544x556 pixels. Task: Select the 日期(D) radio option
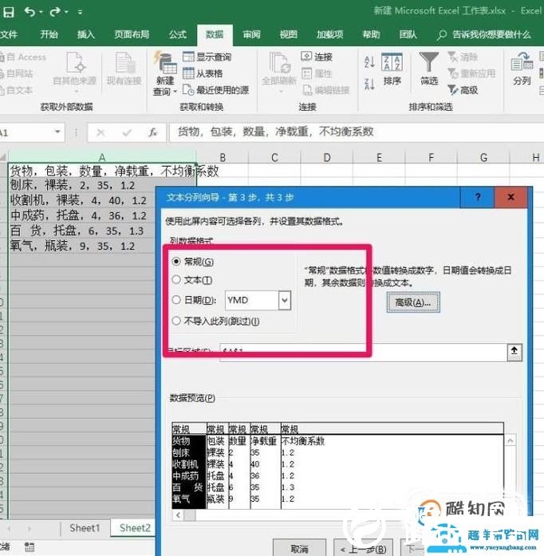(176, 300)
